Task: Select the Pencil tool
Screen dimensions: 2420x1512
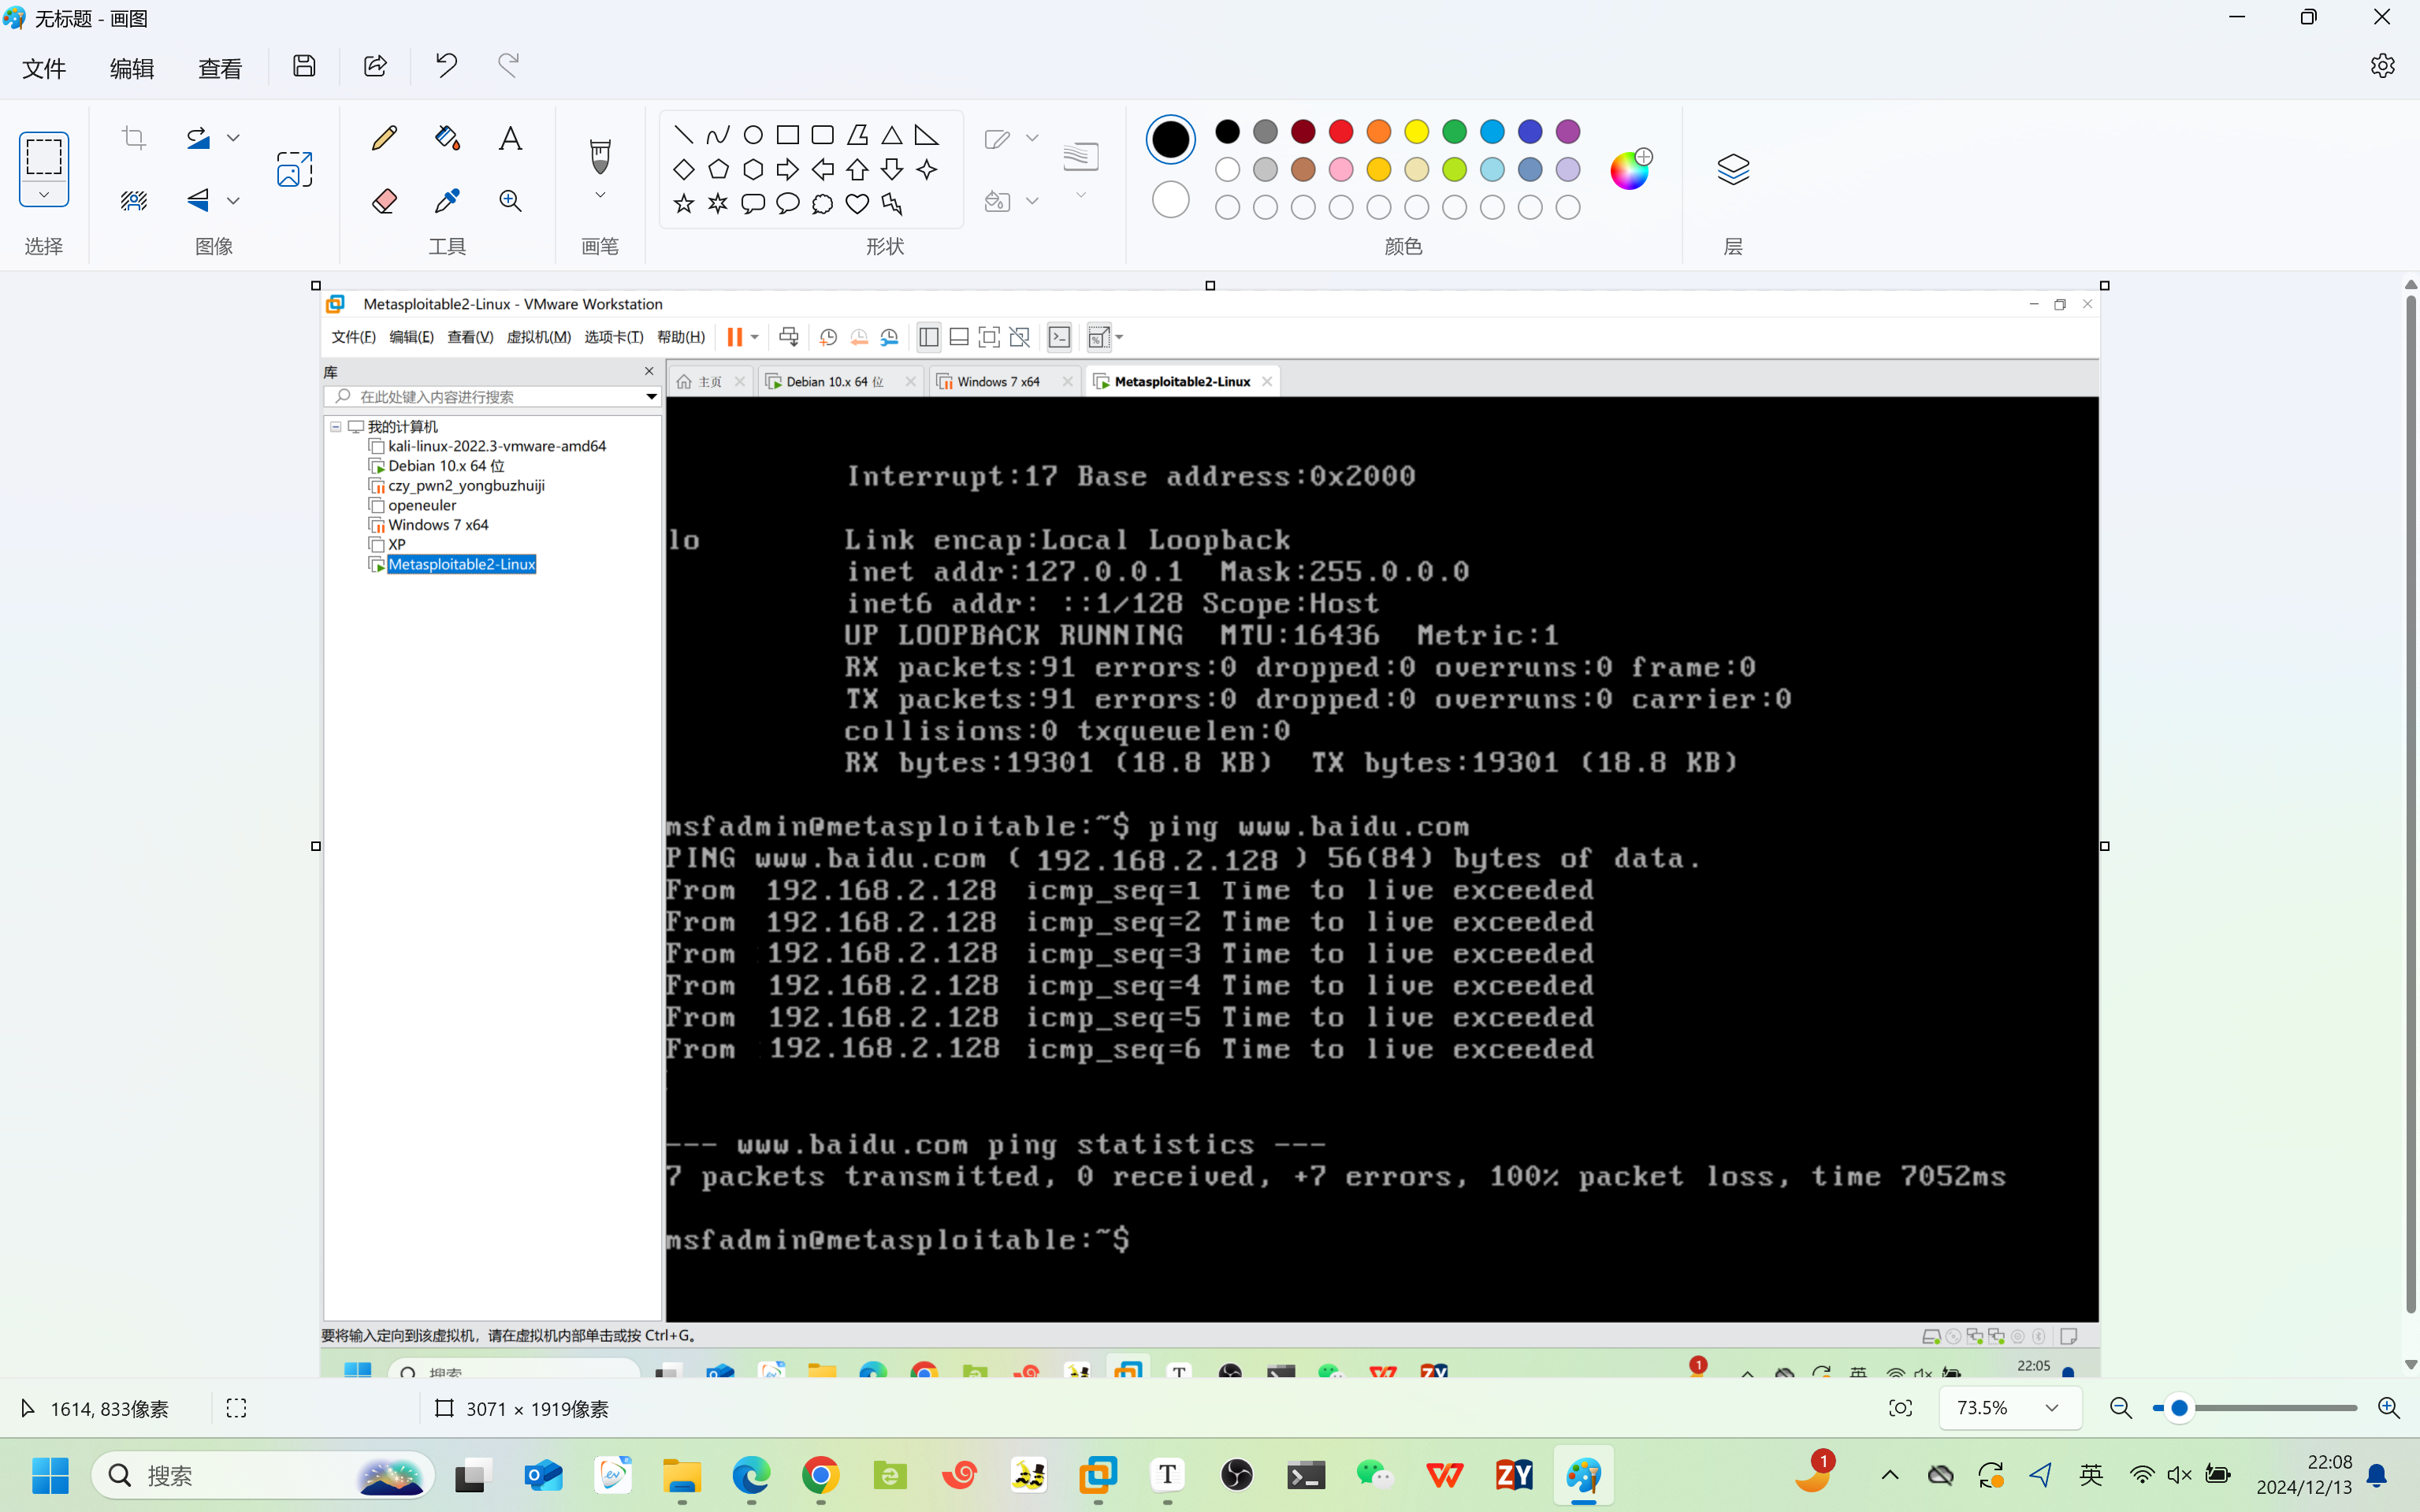Action: 384,138
